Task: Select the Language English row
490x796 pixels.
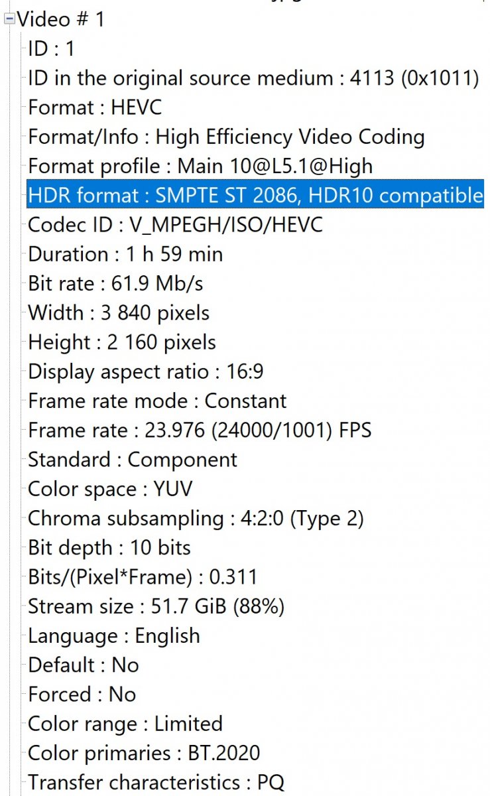Action: [114, 635]
